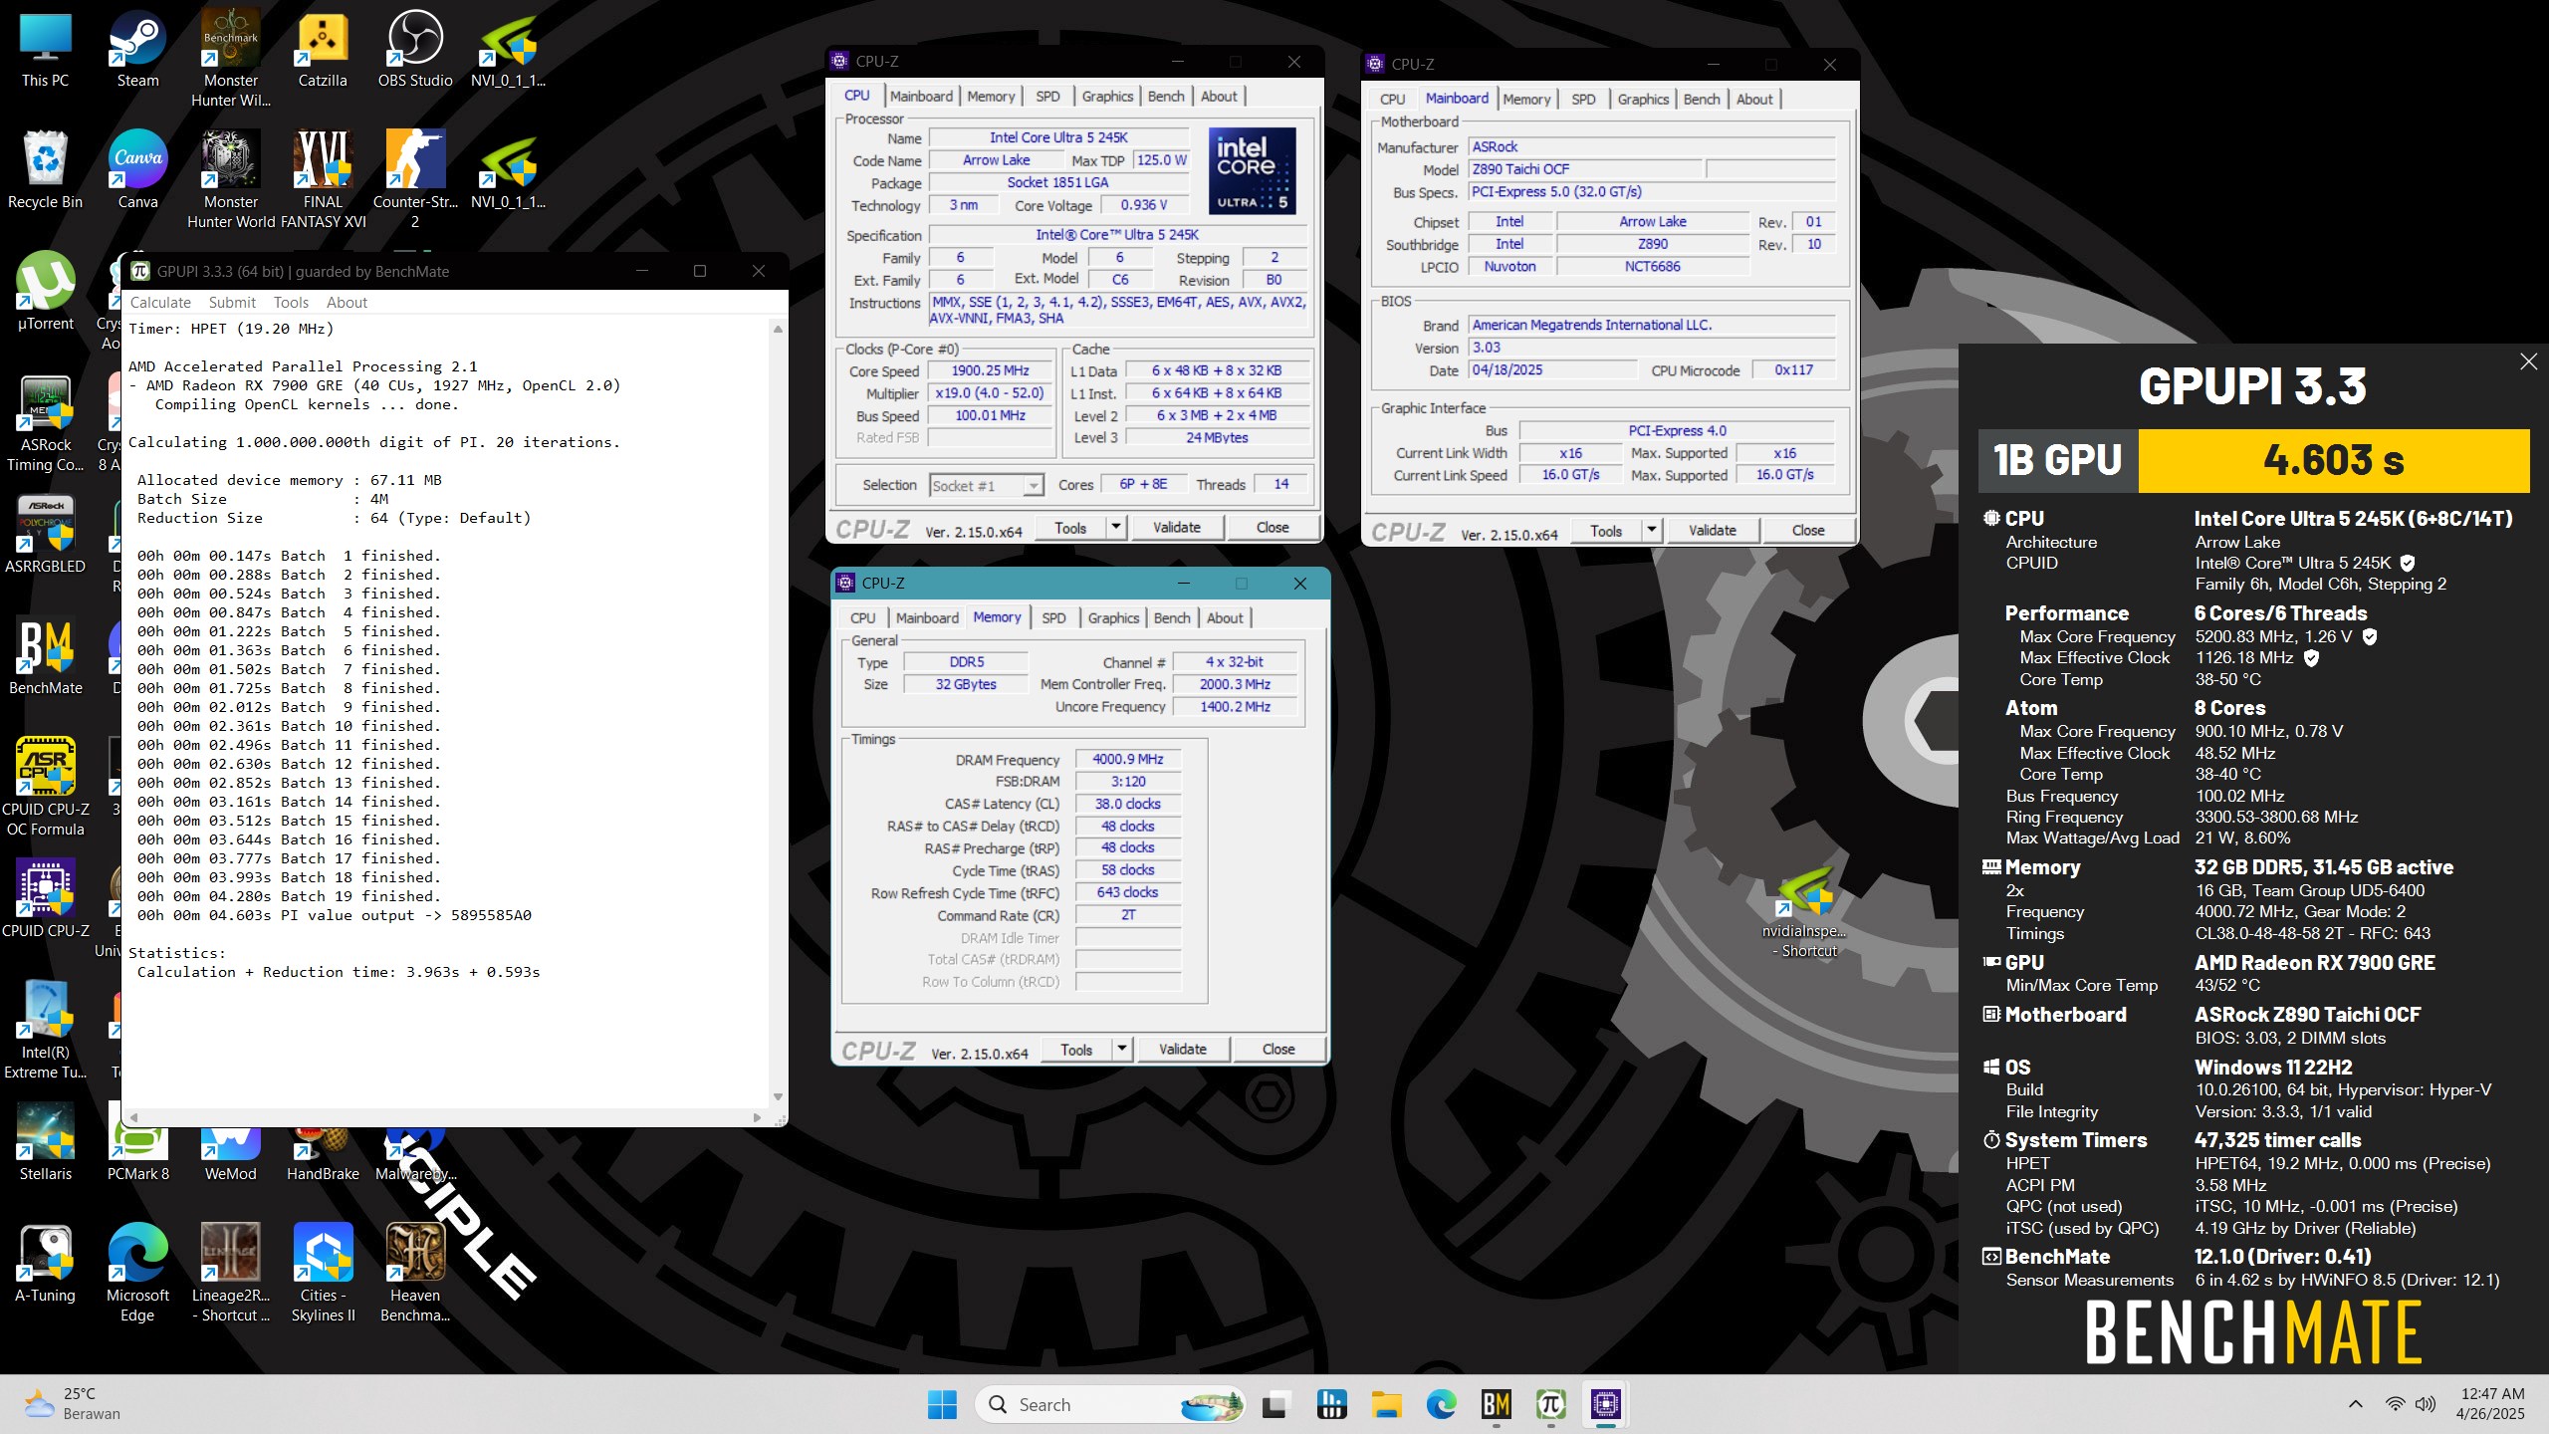This screenshot has width=2549, height=1434.
Task: Open CPUID CPU-Z OC Formula icon
Action: (45, 789)
